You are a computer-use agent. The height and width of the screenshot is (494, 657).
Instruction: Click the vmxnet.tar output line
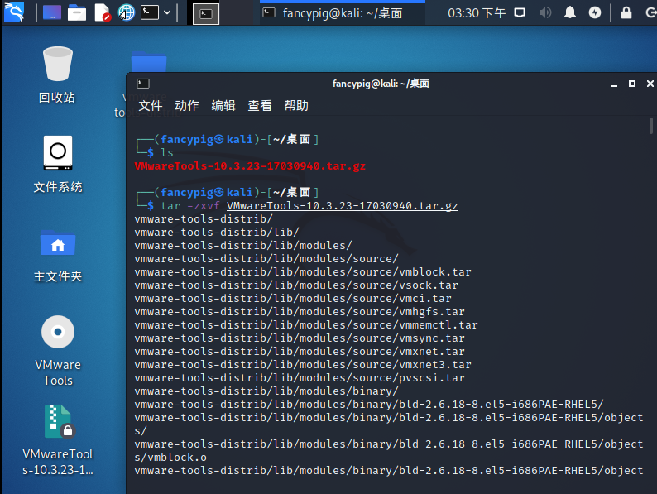(300, 352)
